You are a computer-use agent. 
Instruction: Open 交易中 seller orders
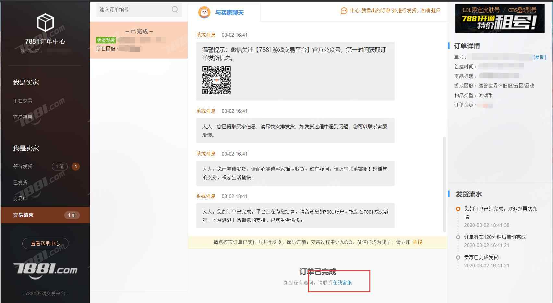point(20,199)
